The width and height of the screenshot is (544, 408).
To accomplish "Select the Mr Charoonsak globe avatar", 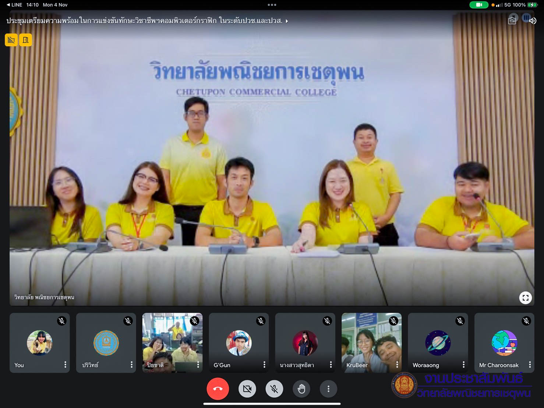I will [x=504, y=343].
